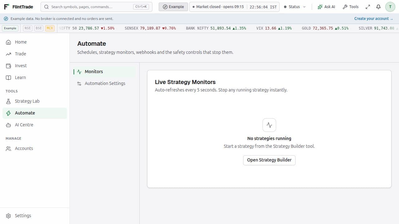Expand the Status dropdown
This screenshot has width=399, height=224.
tap(295, 7)
